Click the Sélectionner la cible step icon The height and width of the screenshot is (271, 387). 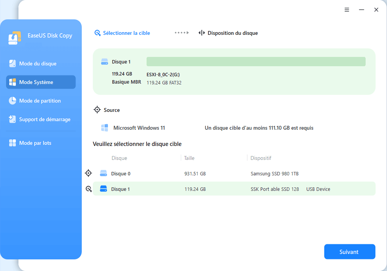pyautogui.click(x=98, y=33)
